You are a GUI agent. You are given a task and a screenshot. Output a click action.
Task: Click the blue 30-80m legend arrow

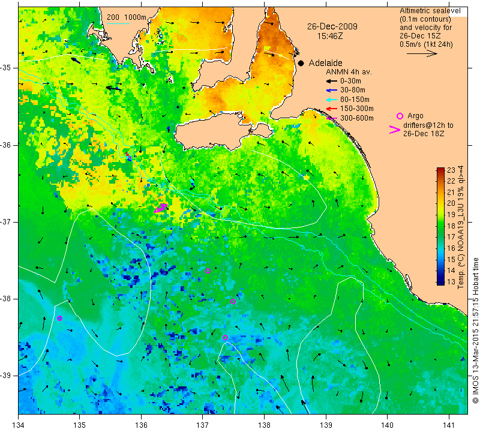[x=331, y=91]
